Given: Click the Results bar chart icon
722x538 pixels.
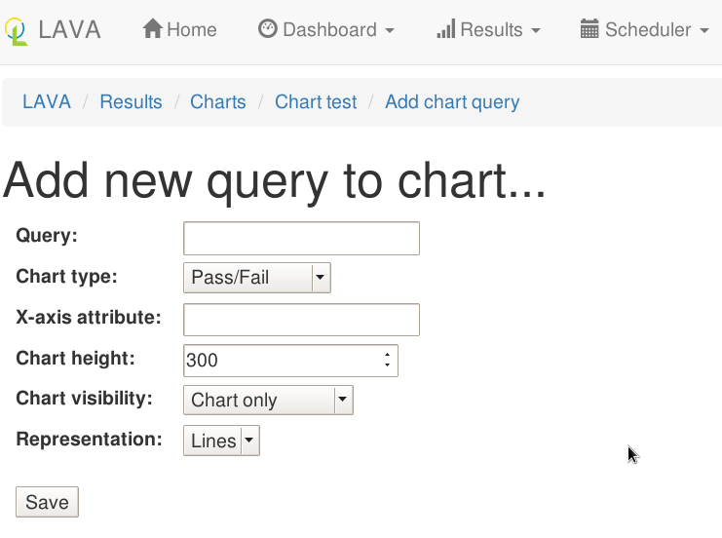Looking at the screenshot, I should point(446,29).
